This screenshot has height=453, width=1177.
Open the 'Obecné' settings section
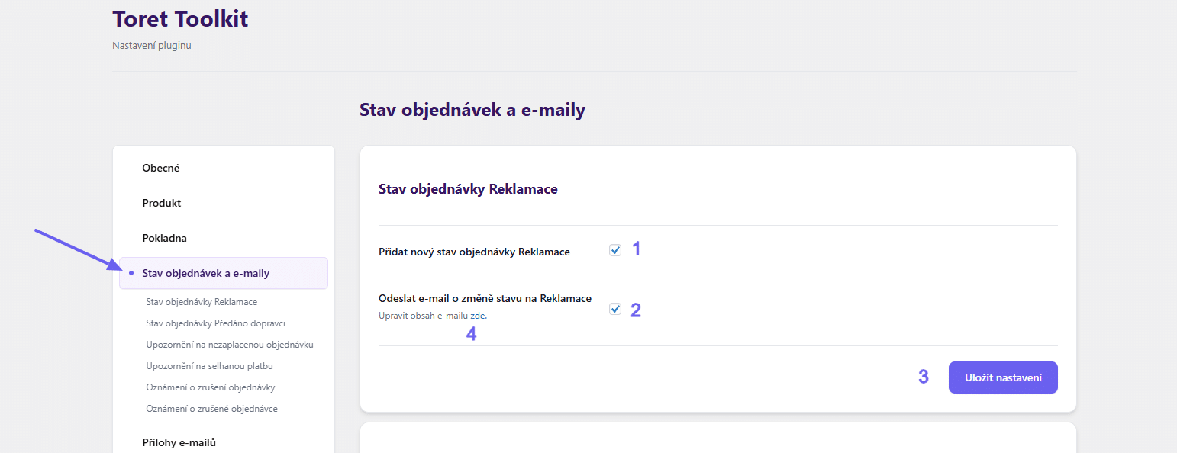point(161,168)
